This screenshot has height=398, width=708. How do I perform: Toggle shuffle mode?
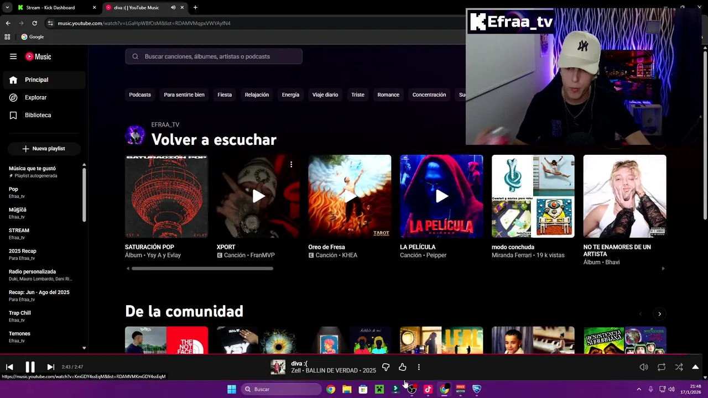point(679,367)
